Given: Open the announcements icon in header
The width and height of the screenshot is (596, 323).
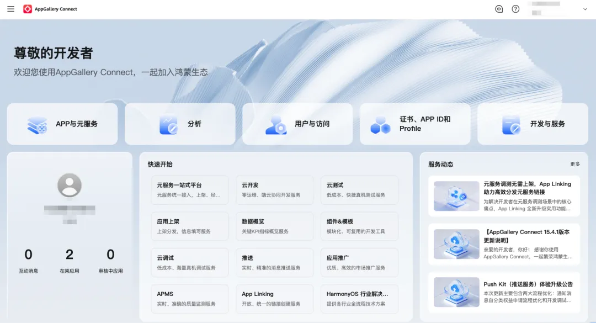Looking at the screenshot, I should 499,9.
